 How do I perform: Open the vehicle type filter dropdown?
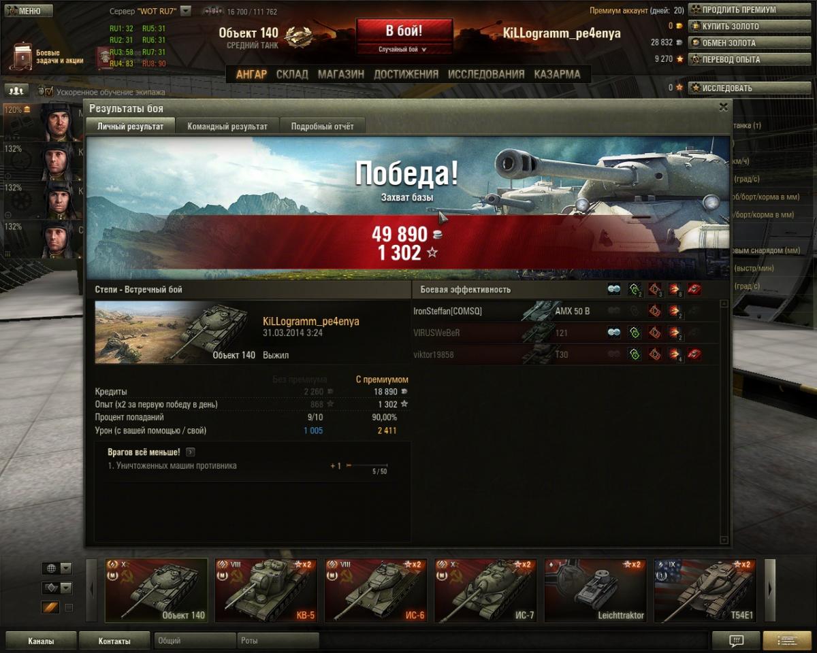coord(57,588)
